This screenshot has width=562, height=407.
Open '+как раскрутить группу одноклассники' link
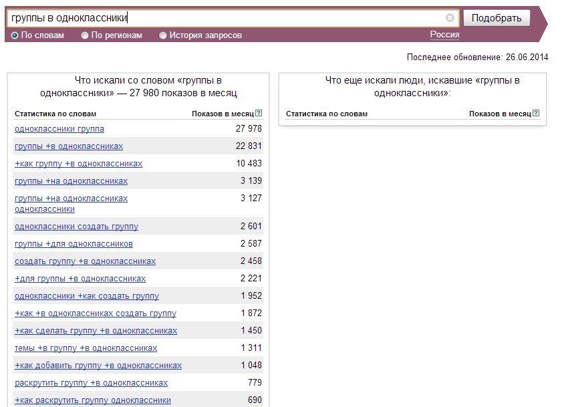[x=93, y=400]
